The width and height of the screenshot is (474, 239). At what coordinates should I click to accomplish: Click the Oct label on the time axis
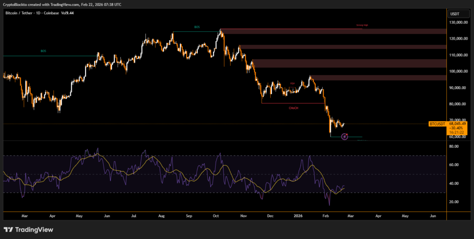(216, 215)
